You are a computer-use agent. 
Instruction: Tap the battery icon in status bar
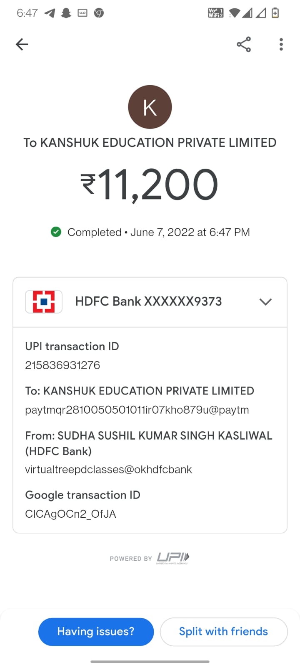click(275, 13)
